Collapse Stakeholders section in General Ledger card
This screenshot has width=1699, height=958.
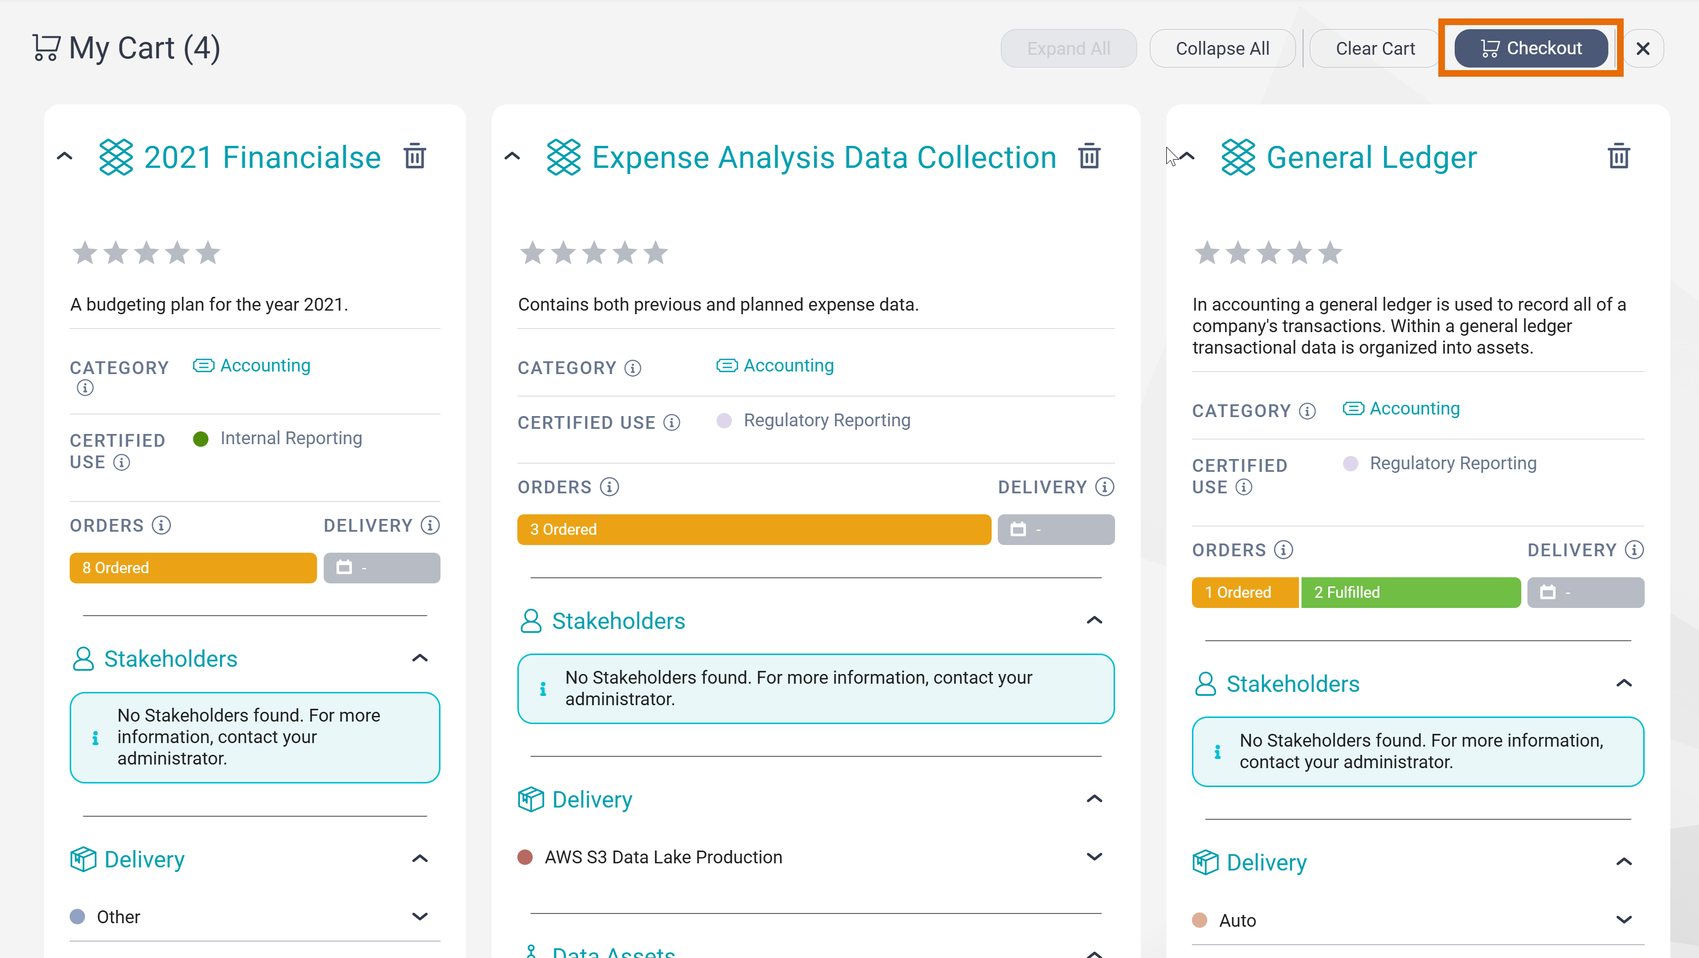pyautogui.click(x=1624, y=683)
